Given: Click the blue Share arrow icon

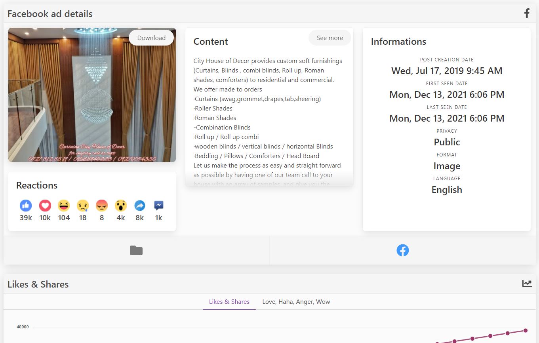Looking at the screenshot, I should click(140, 206).
